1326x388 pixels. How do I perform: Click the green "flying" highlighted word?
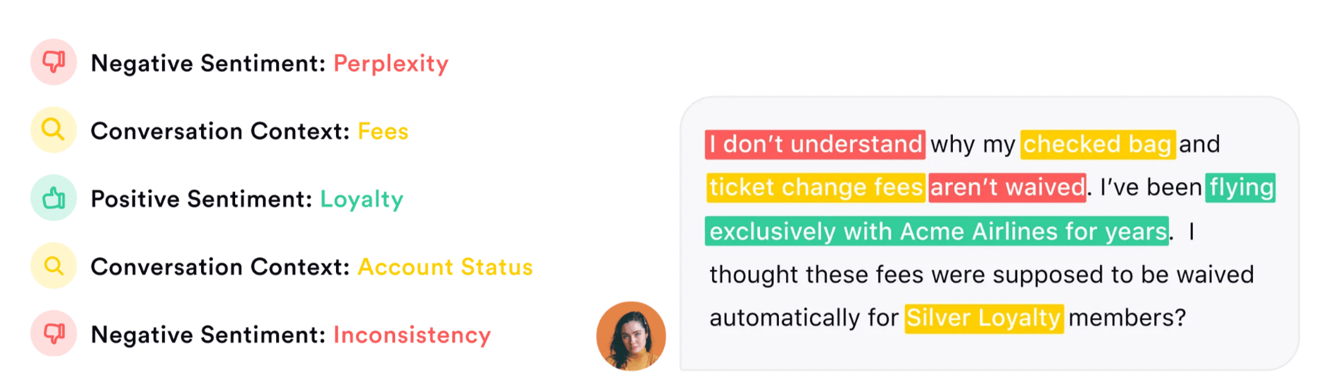pos(1240,188)
